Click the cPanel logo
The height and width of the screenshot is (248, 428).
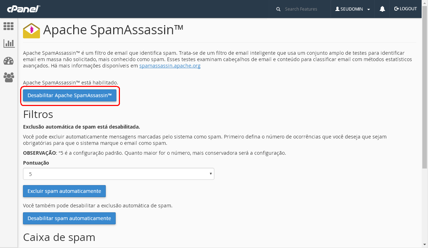pyautogui.click(x=23, y=9)
